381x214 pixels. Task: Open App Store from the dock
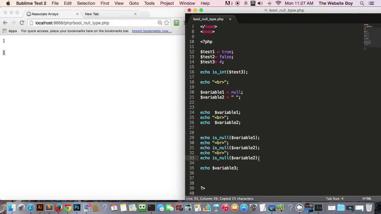(244, 208)
